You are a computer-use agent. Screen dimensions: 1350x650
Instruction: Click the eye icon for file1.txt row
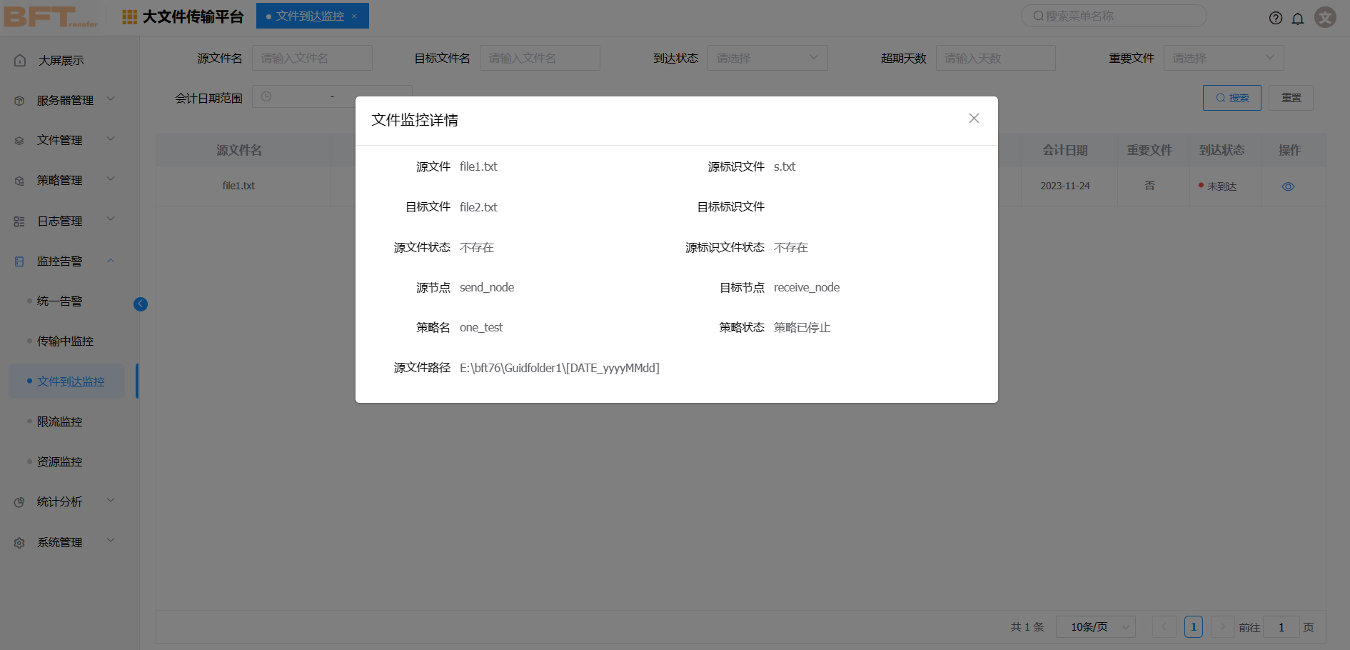1288,186
